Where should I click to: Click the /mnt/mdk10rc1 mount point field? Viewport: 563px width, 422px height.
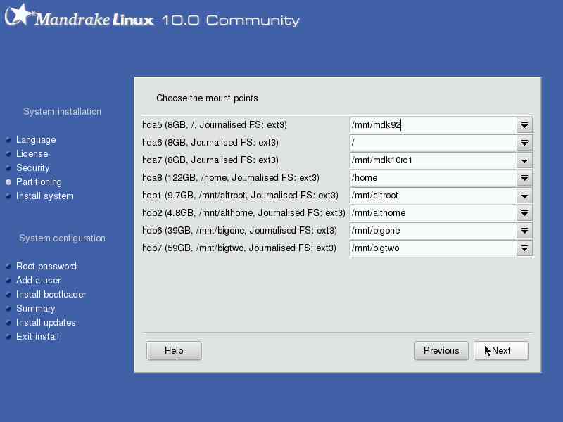click(x=433, y=160)
